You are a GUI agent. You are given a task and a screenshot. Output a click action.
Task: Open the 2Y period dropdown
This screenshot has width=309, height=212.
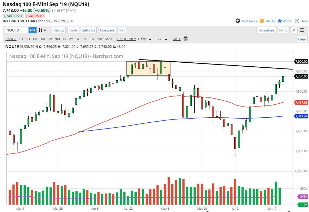click(x=162, y=39)
